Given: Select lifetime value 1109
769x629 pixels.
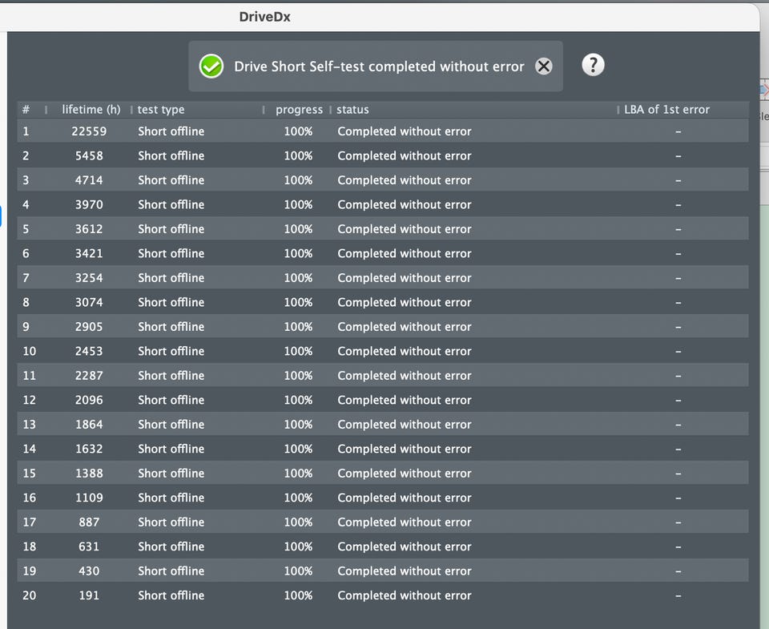Looking at the screenshot, I should pos(89,498).
